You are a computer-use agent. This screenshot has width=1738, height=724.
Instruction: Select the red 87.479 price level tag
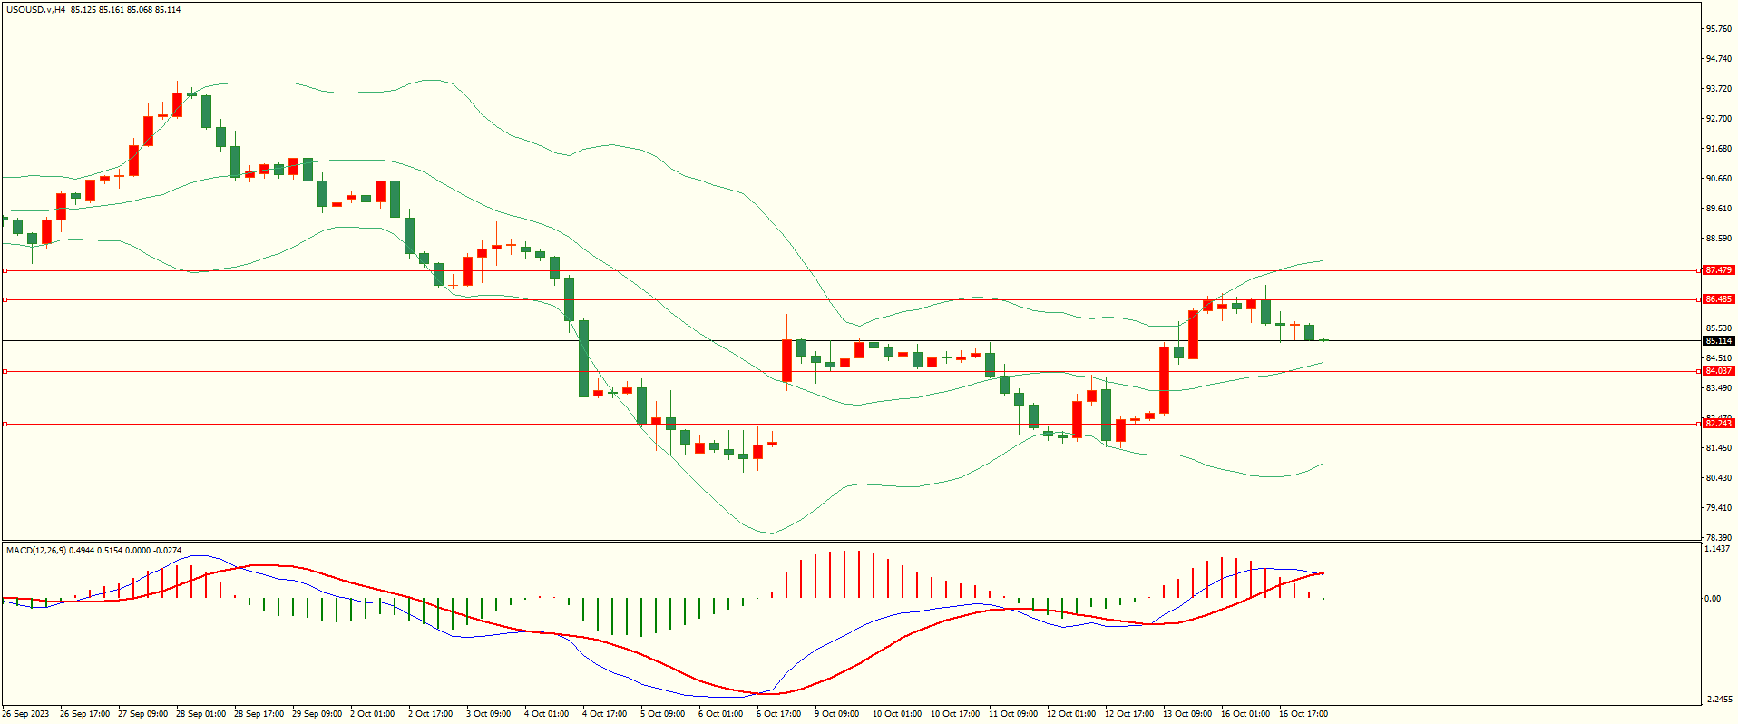[x=1718, y=270]
